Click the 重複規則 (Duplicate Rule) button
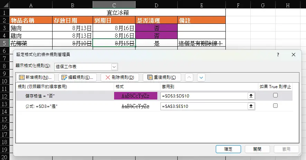Viewport: 306px width, 160px height. tap(162, 77)
